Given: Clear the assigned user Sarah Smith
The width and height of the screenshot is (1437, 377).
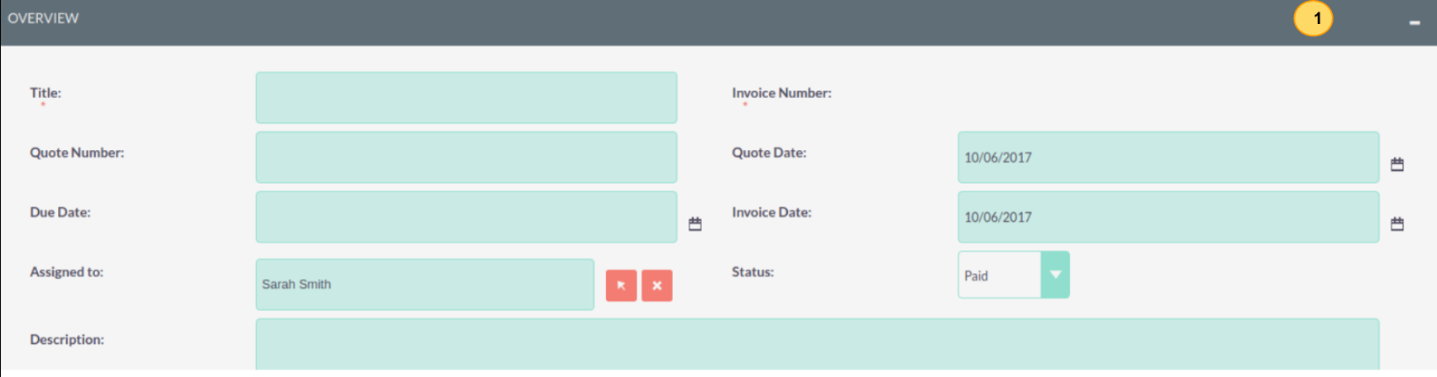Looking at the screenshot, I should click(x=656, y=285).
